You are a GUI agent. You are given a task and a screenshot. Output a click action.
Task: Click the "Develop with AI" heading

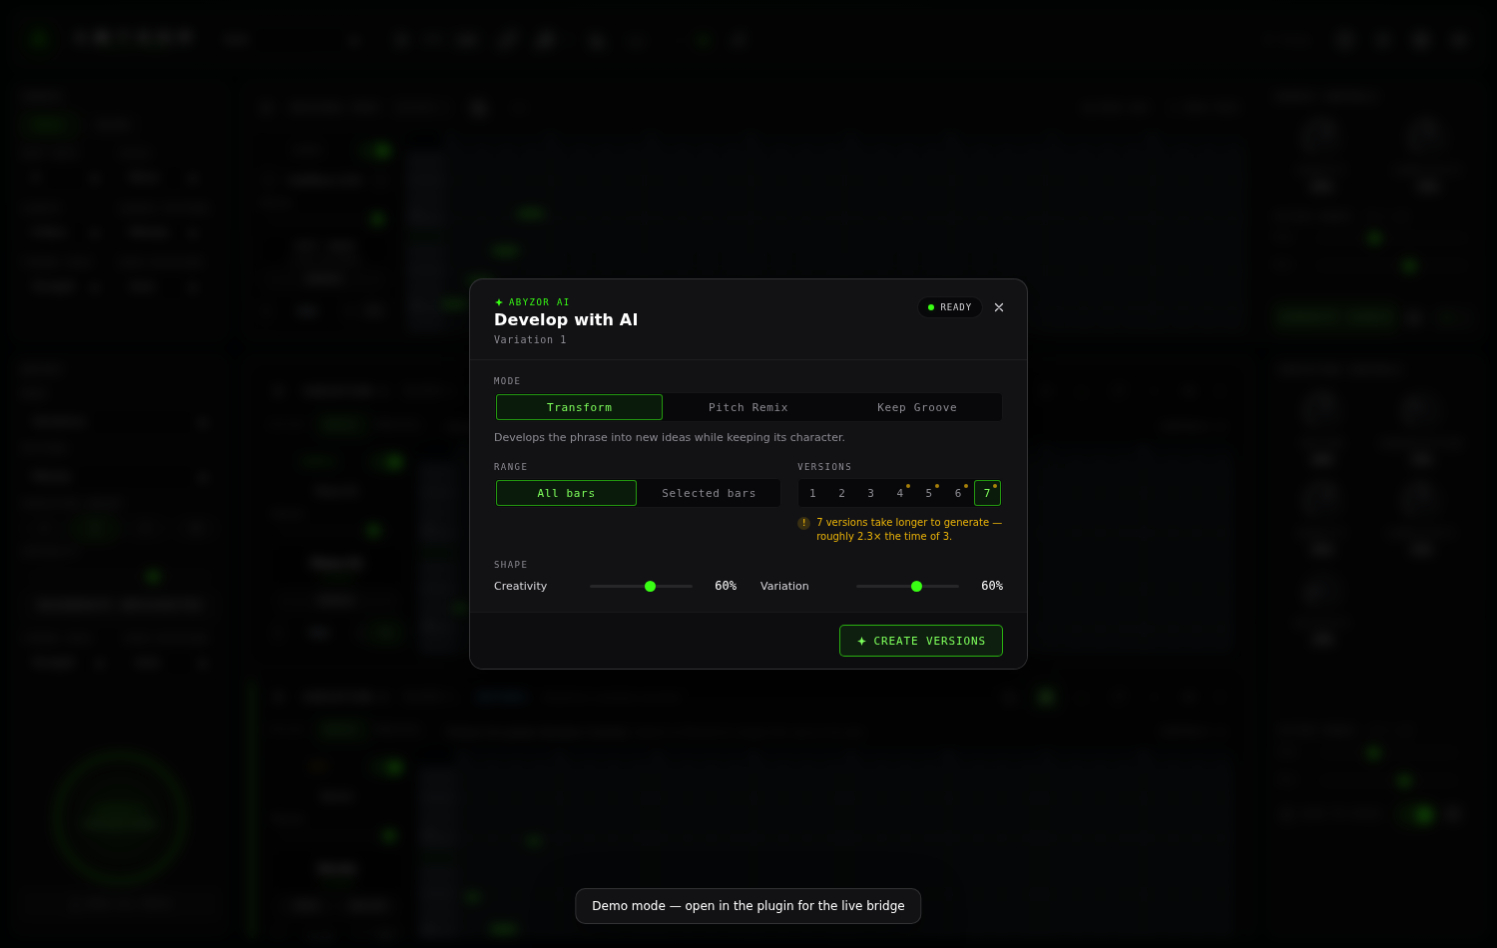coord(566,319)
